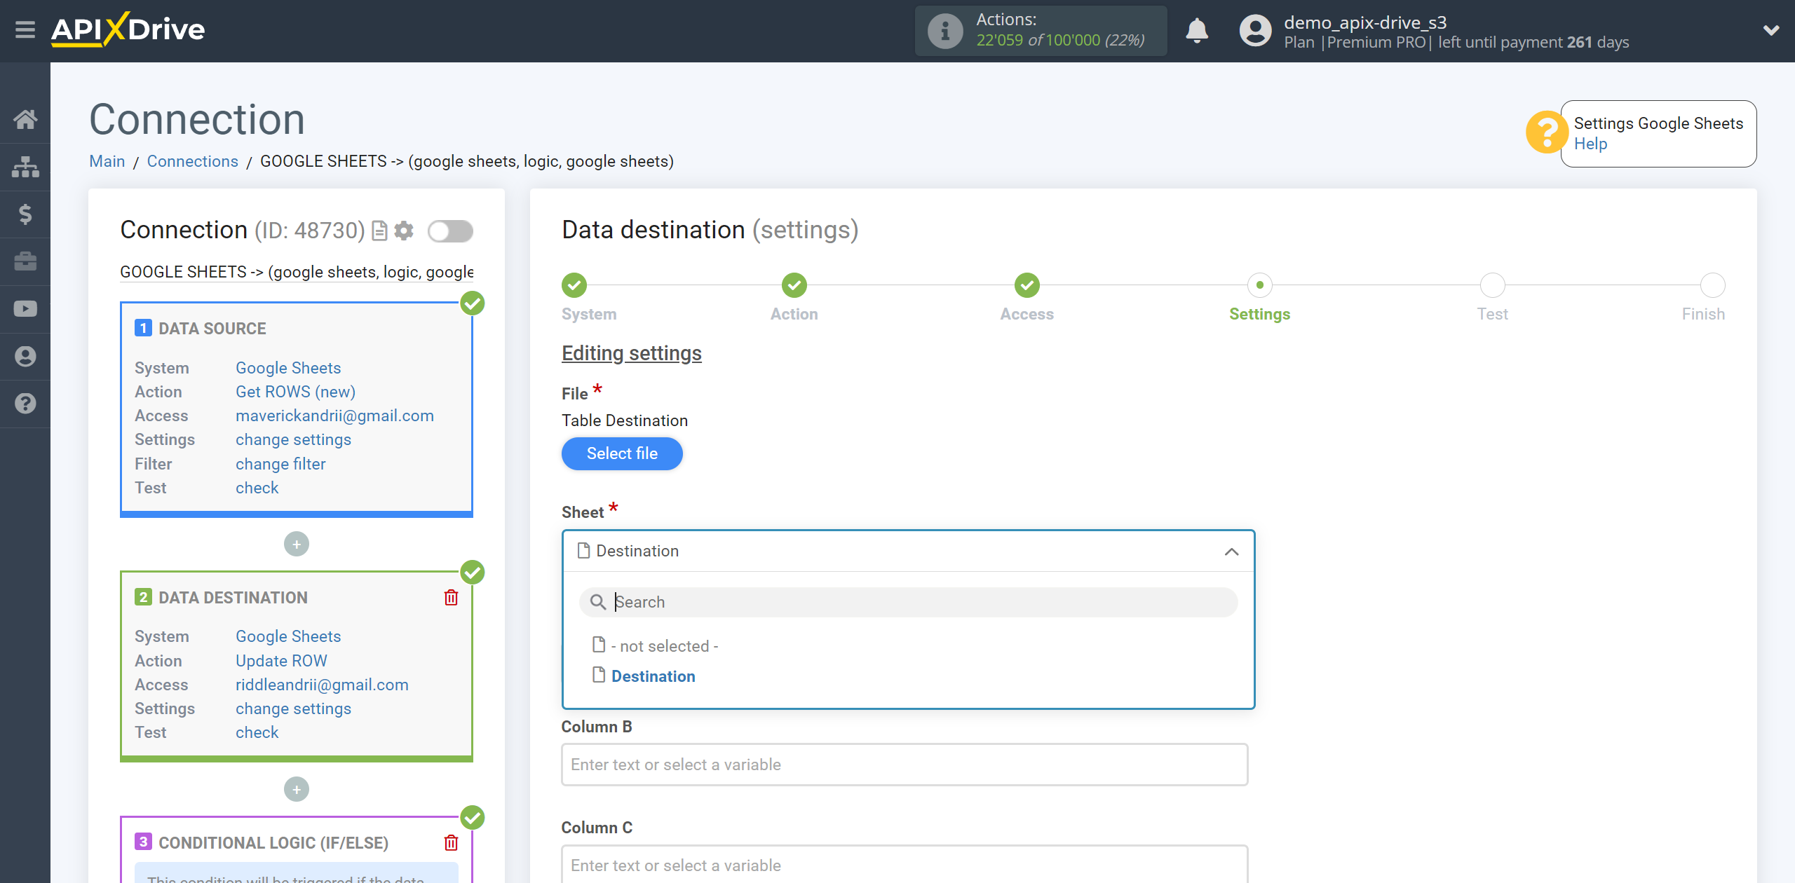
Task: Click the Select file button
Action: (622, 453)
